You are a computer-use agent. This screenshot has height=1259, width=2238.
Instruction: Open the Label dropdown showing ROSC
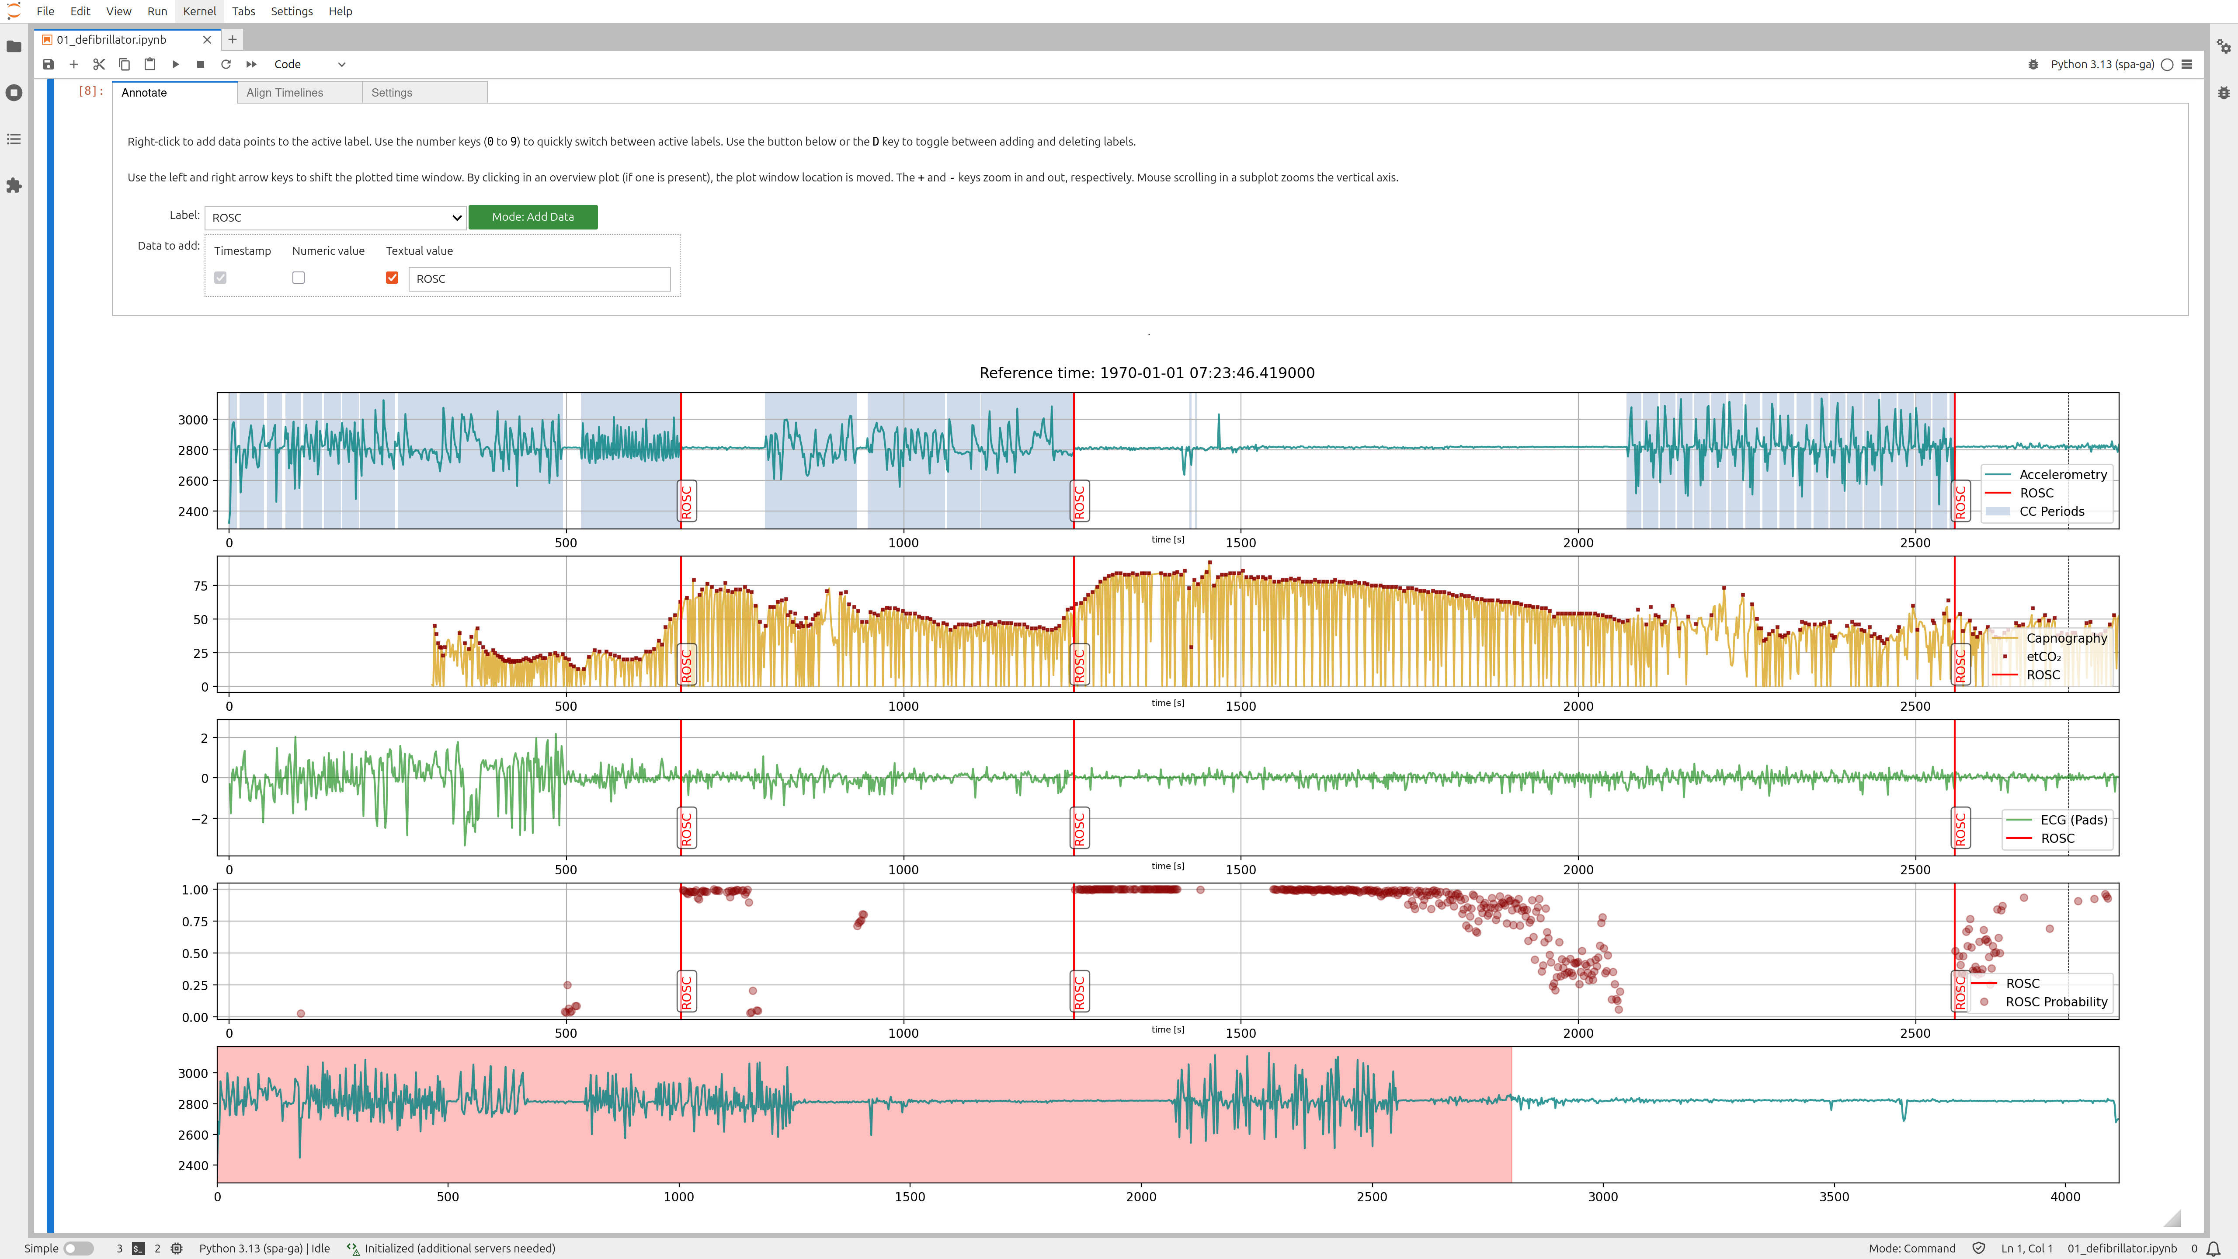pos(335,217)
